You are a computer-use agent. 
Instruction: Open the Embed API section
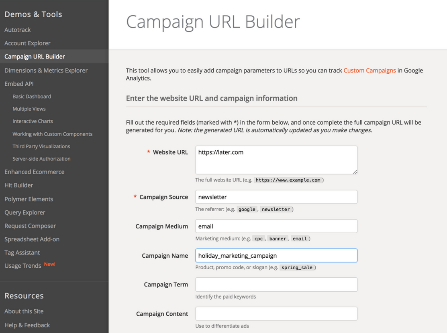19,84
